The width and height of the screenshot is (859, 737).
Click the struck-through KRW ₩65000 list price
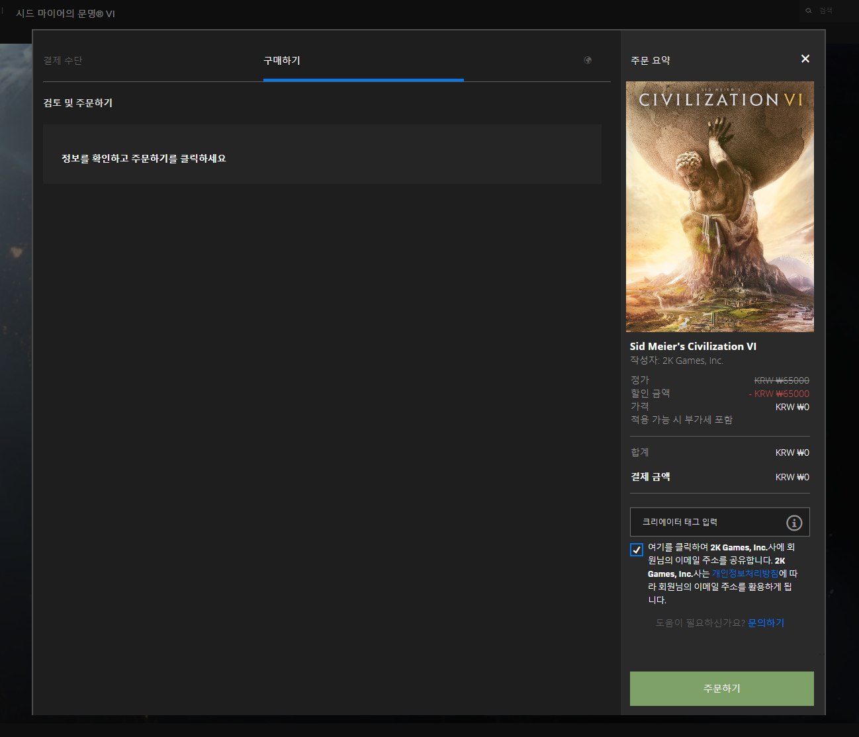pyautogui.click(x=782, y=380)
